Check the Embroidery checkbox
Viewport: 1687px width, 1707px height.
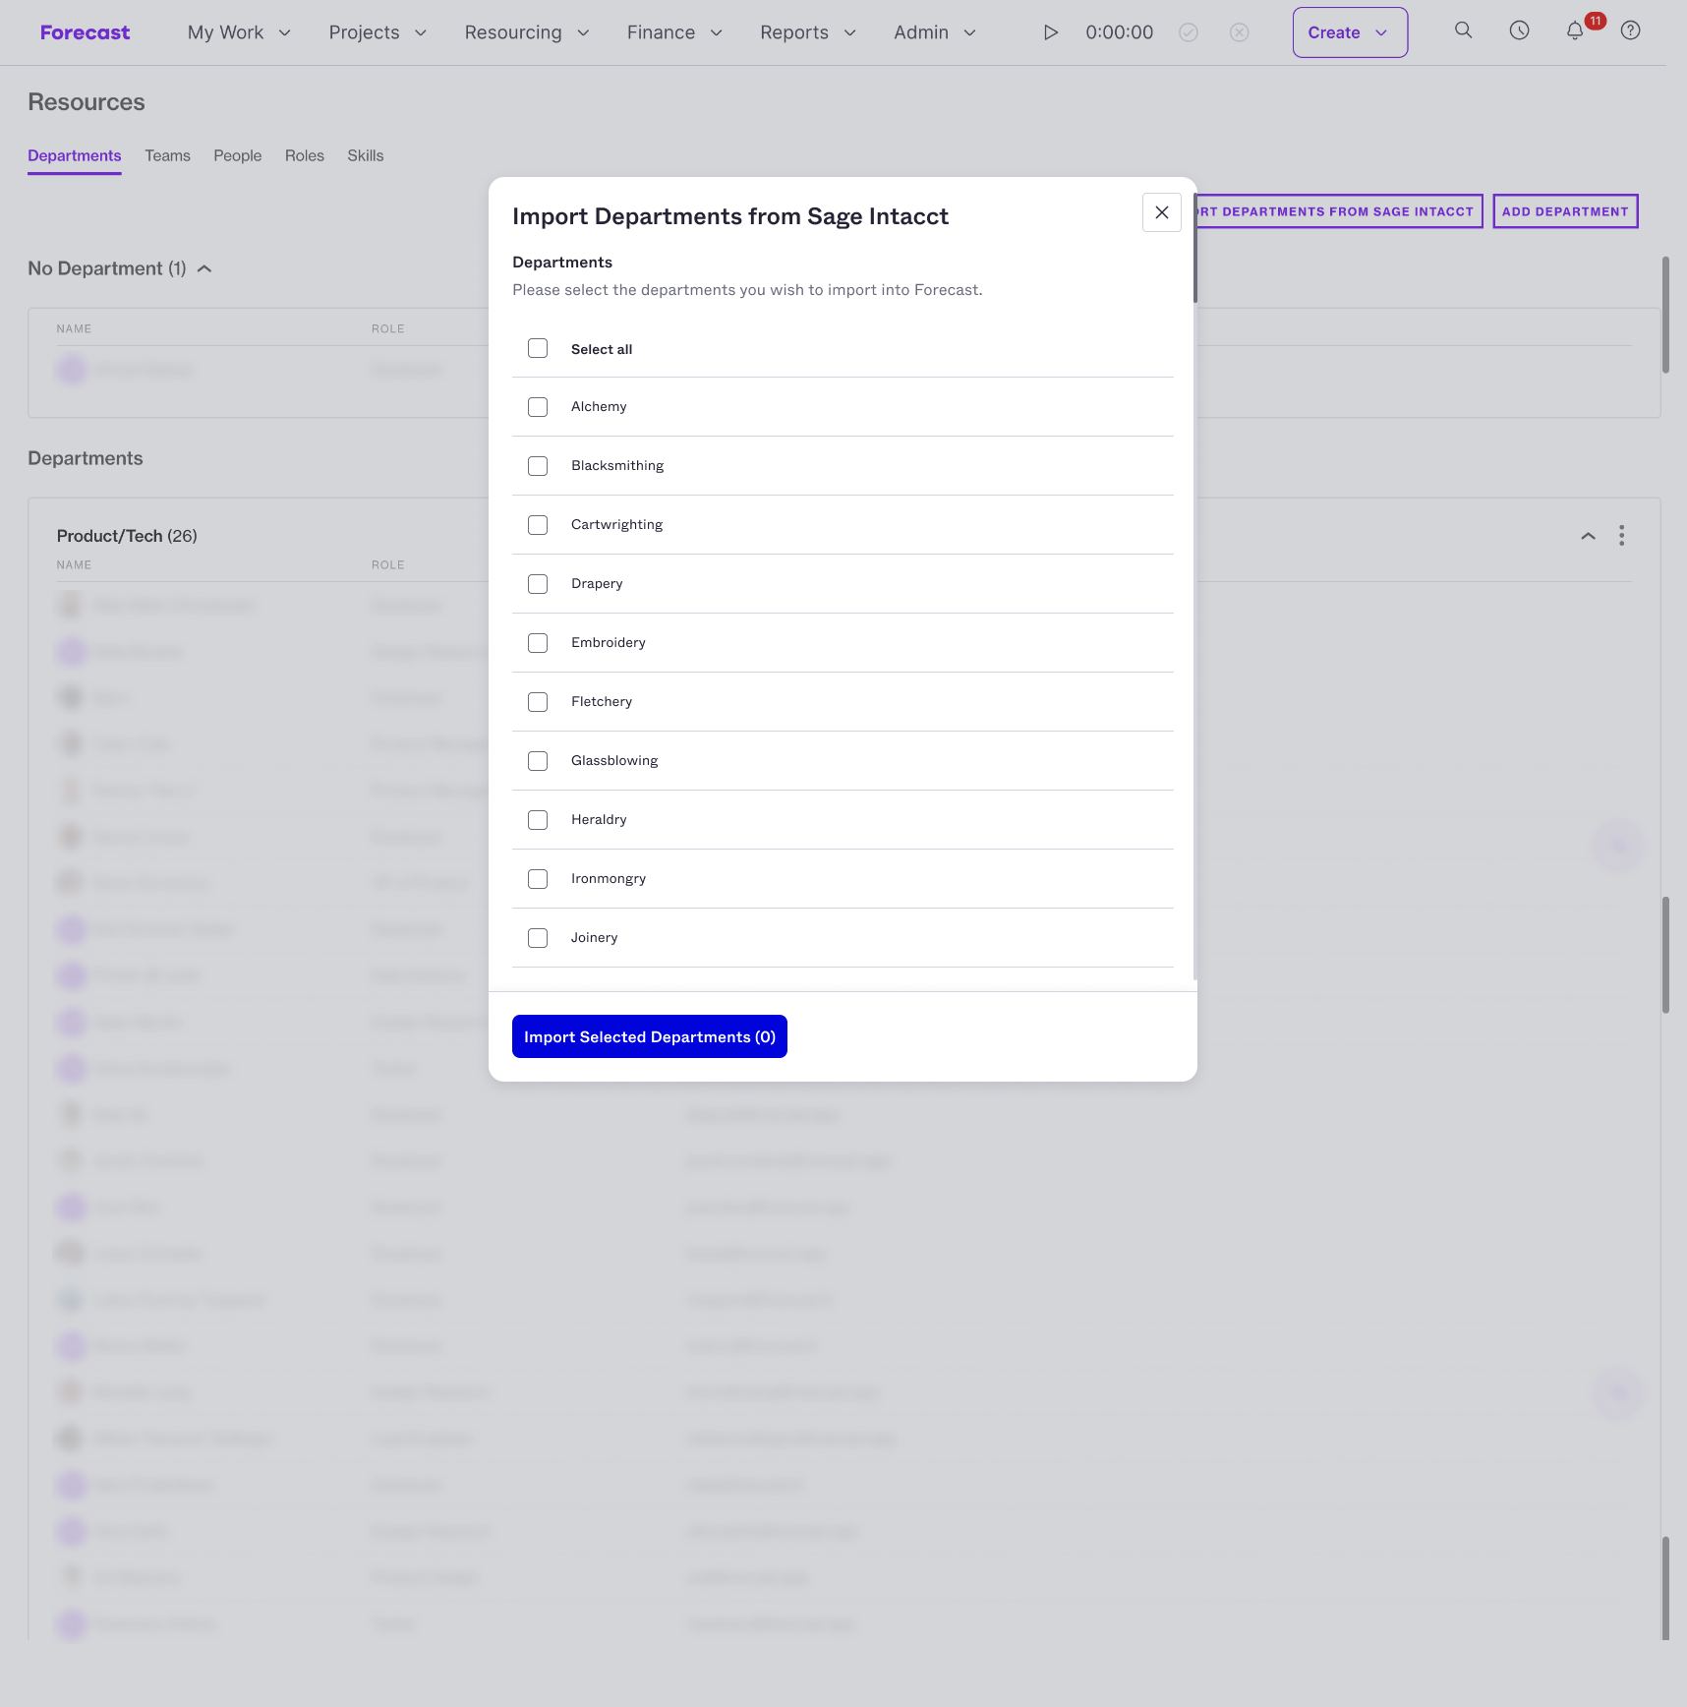538,643
